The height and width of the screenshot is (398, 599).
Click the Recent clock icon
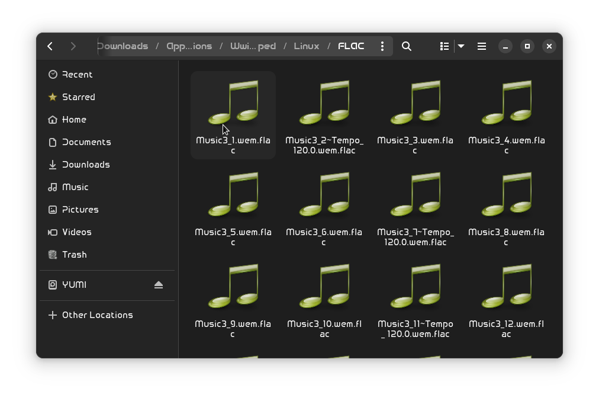point(53,74)
